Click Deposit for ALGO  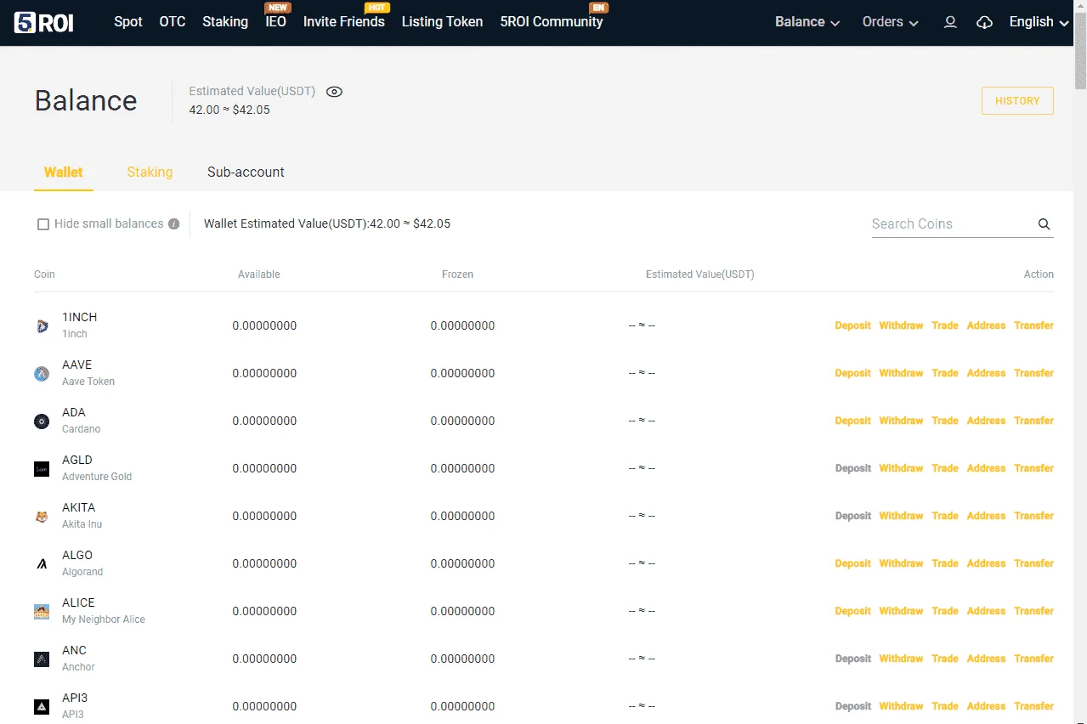(853, 563)
